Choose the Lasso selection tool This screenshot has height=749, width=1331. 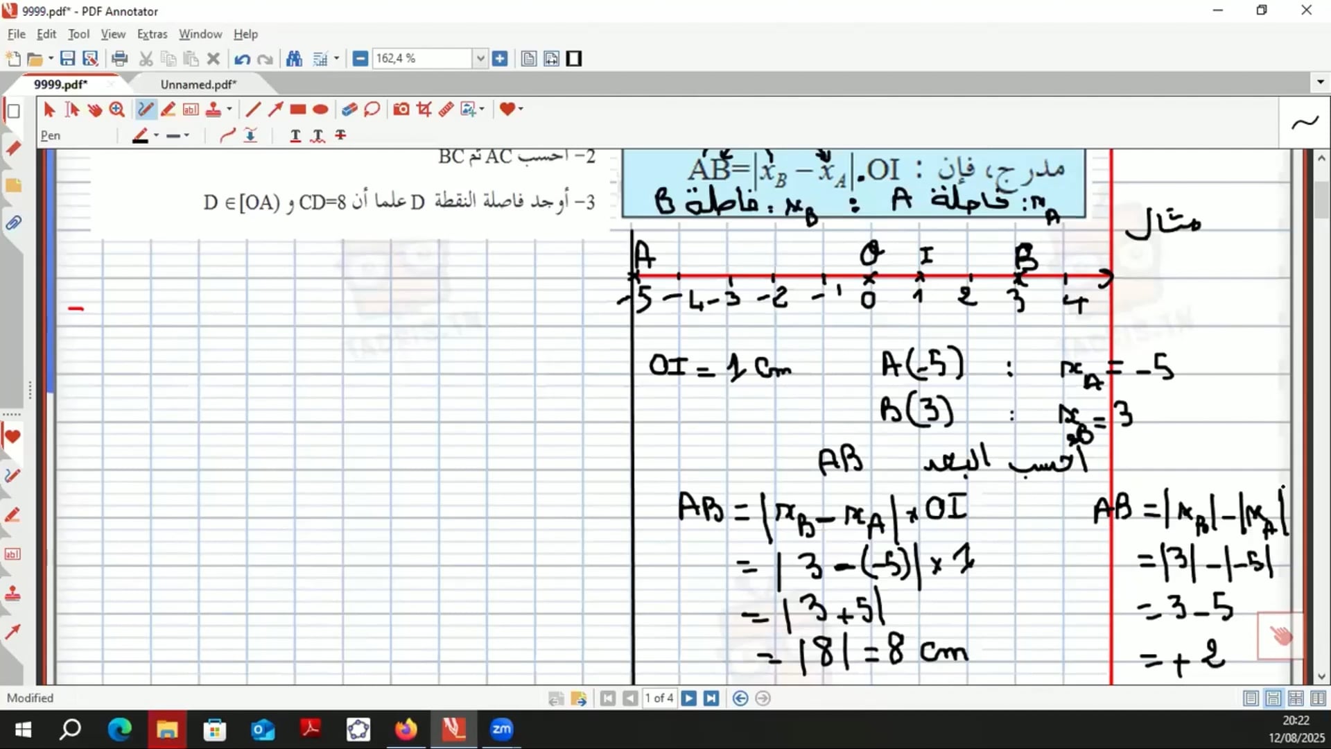[x=372, y=109]
